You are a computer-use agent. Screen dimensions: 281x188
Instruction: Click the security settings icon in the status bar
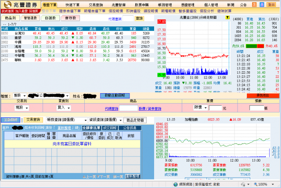pos(243,184)
